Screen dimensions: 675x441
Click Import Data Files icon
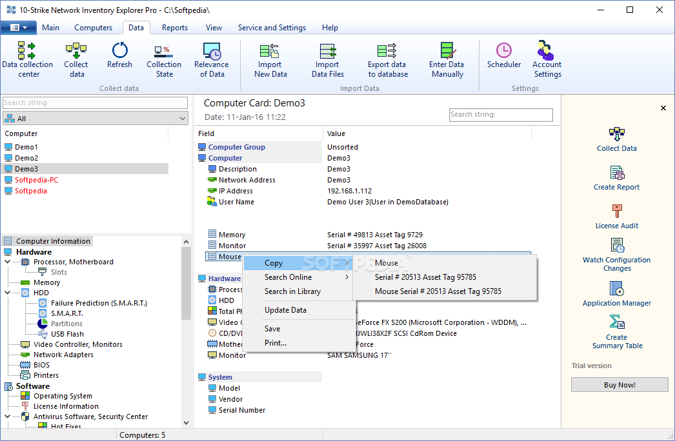328,60
